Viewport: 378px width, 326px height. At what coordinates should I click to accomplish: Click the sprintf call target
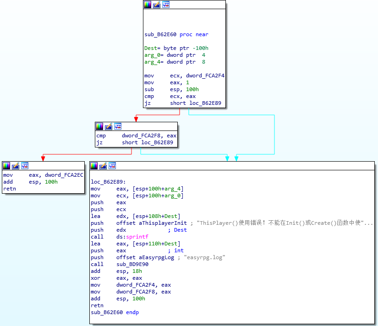137,237
